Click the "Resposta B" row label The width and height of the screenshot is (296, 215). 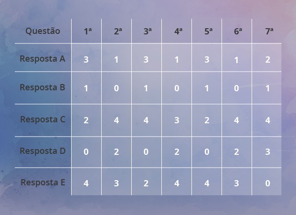42,87
